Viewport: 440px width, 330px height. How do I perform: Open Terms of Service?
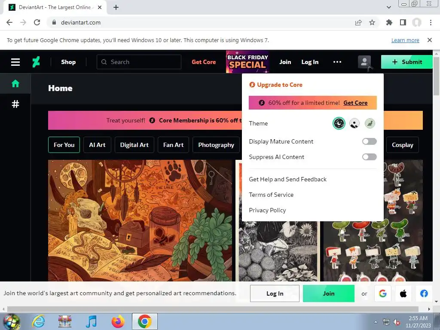coord(271,195)
